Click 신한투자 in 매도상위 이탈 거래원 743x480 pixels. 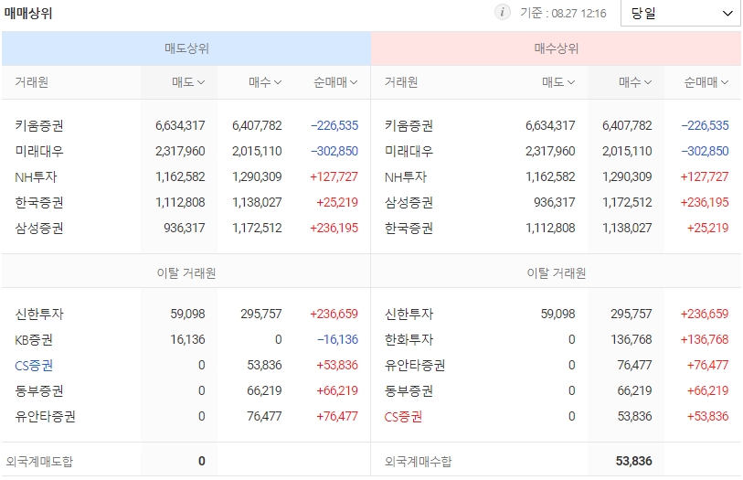tap(39, 314)
